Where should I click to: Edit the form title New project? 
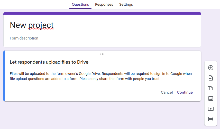pyautogui.click(x=32, y=25)
